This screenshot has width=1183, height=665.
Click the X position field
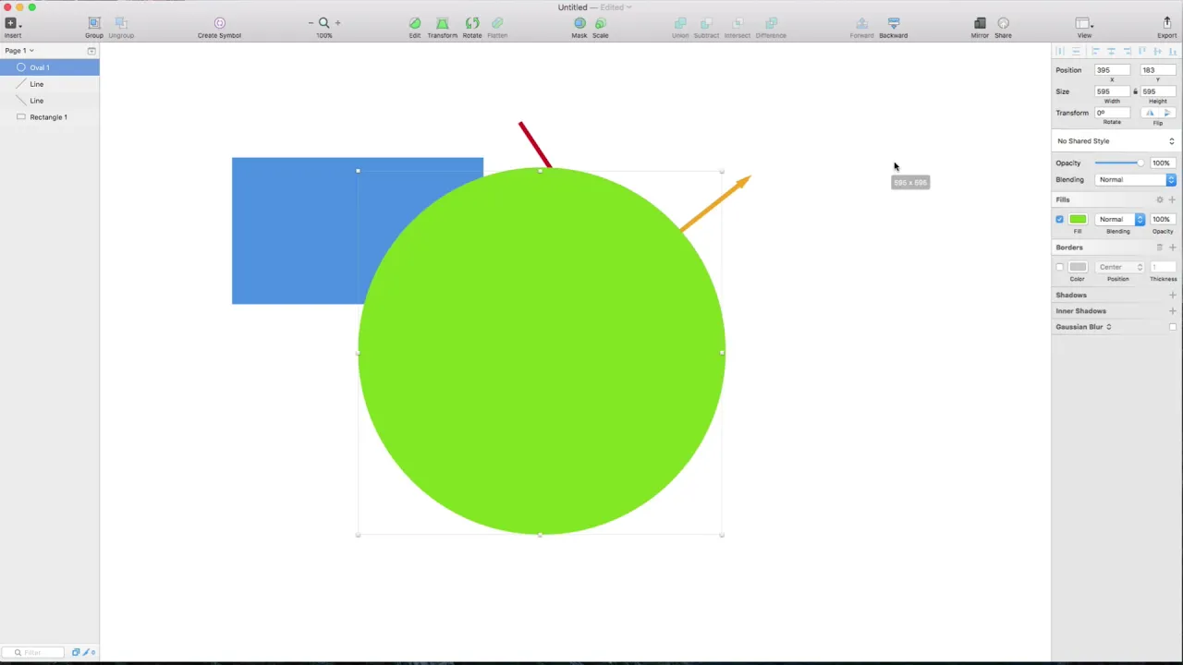1112,70
